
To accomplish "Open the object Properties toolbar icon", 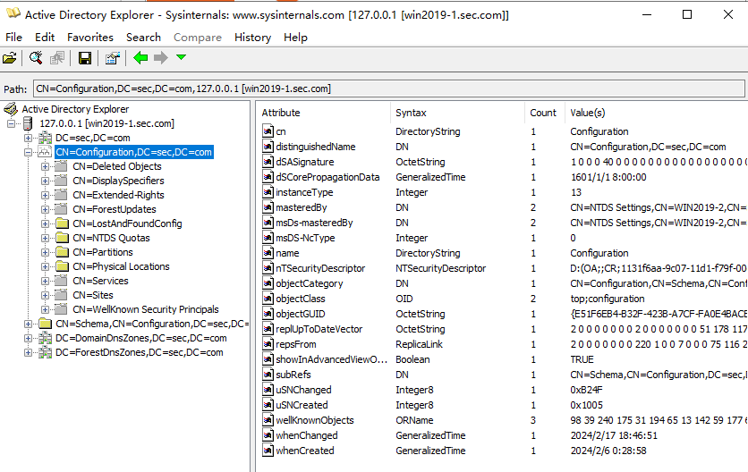I will [x=112, y=58].
